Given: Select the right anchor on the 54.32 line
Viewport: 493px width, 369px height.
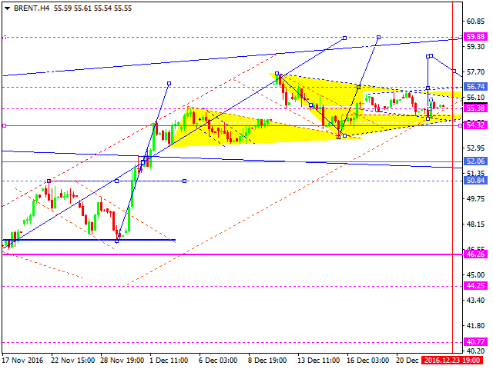Looking at the screenshot, I should pyautogui.click(x=461, y=126).
